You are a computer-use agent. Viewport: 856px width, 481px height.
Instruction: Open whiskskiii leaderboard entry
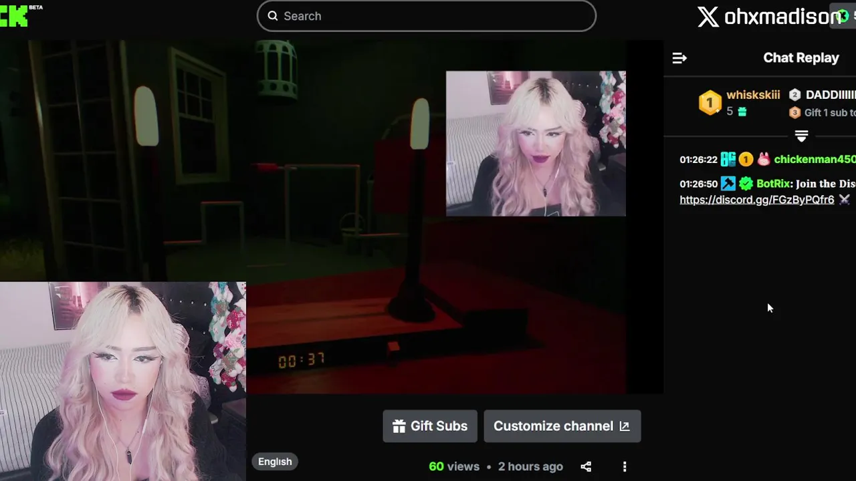point(752,95)
